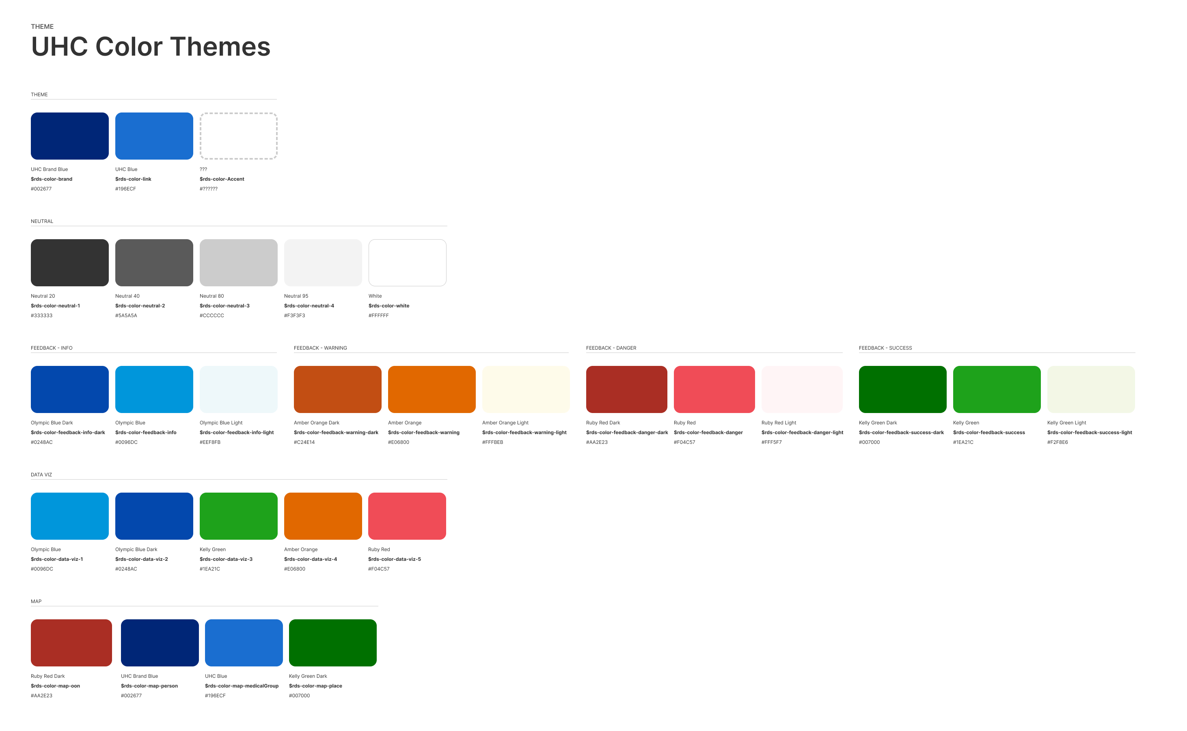Click the empty dashed Accent placeholder swatch
This screenshot has height=731, width=1187.
coord(238,136)
